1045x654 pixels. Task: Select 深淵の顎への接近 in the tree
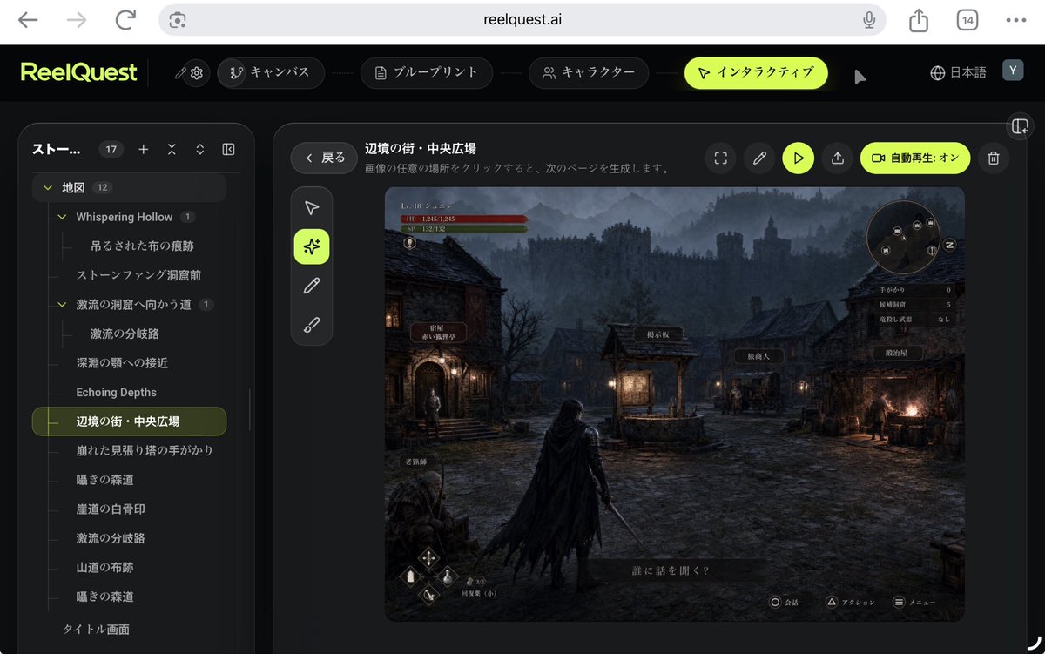[x=122, y=363]
